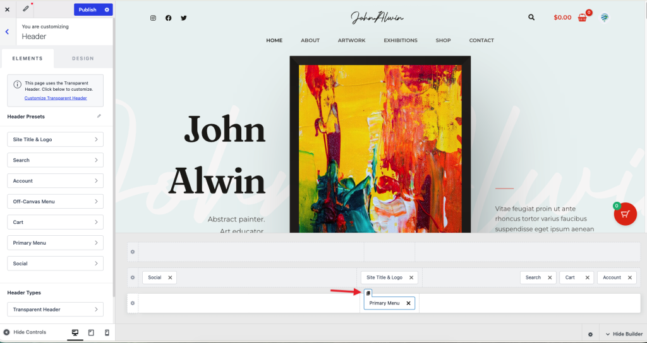Image resolution: width=647 pixels, height=343 pixels.
Task: Open settings gear of bottom builder row
Action: pyautogui.click(x=133, y=303)
